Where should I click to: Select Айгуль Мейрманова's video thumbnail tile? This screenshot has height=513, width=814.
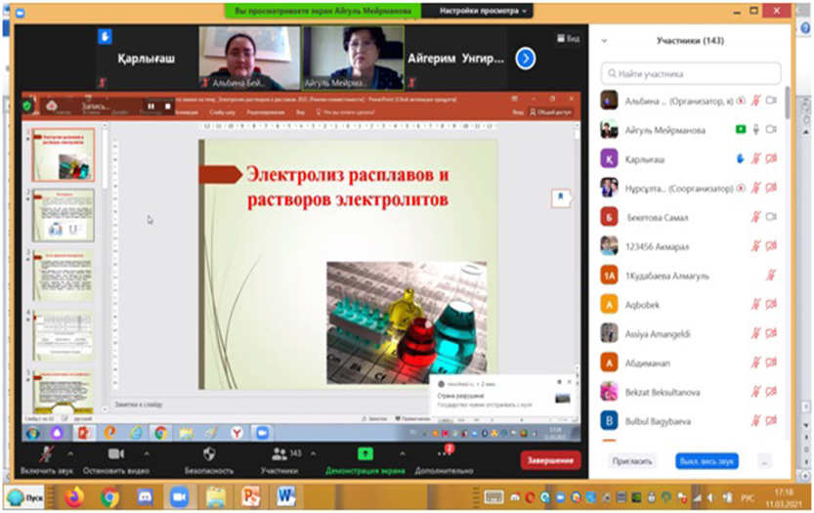[x=353, y=59]
